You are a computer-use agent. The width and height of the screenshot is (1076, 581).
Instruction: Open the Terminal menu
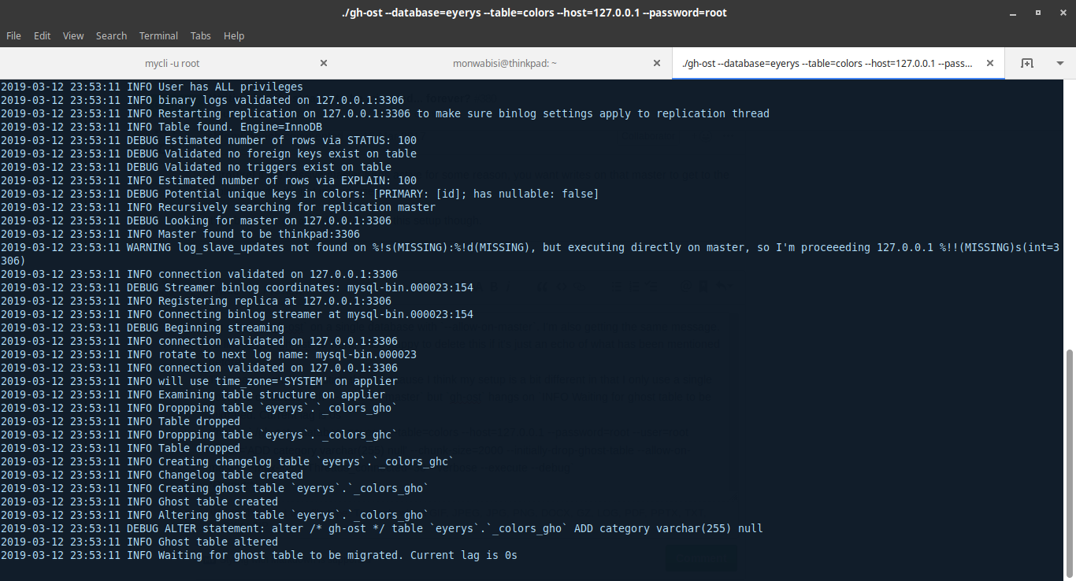click(158, 35)
